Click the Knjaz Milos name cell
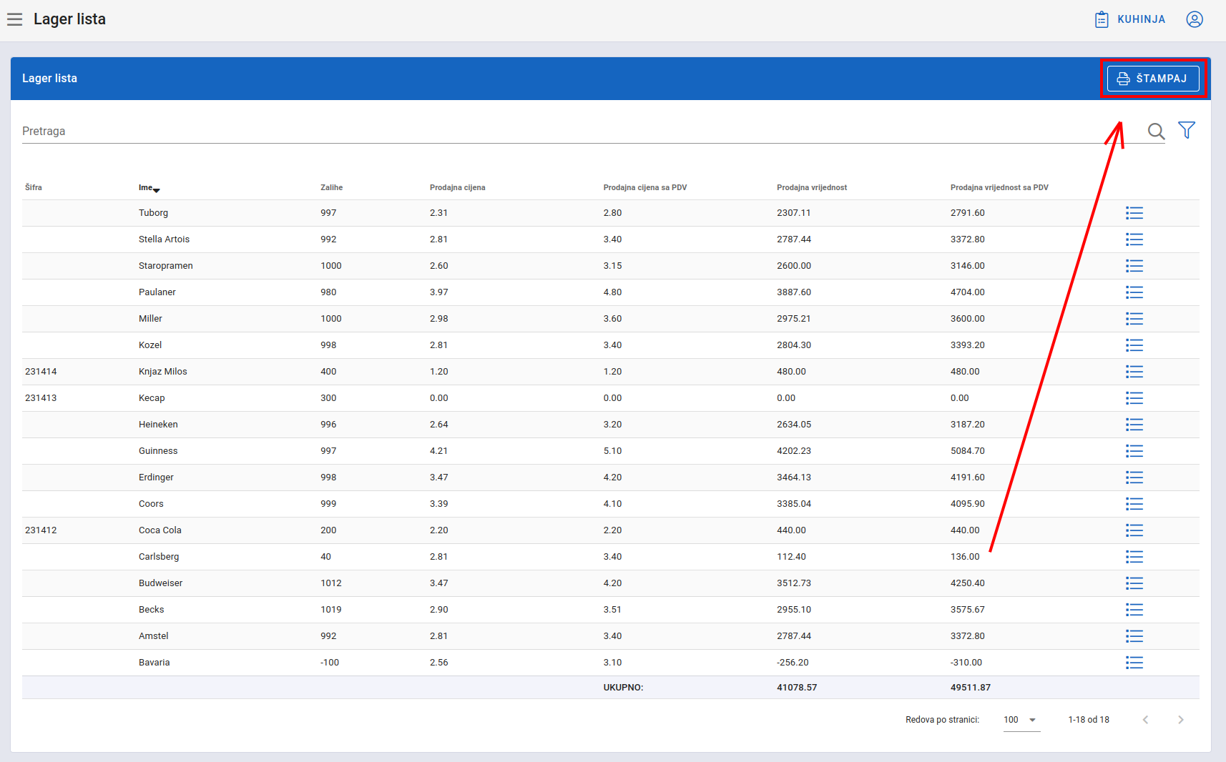1226x762 pixels. click(163, 372)
